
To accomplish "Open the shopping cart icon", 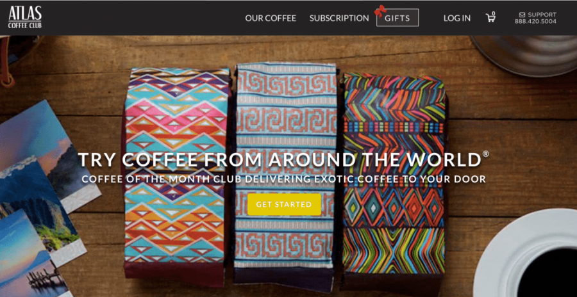I will tap(490, 18).
